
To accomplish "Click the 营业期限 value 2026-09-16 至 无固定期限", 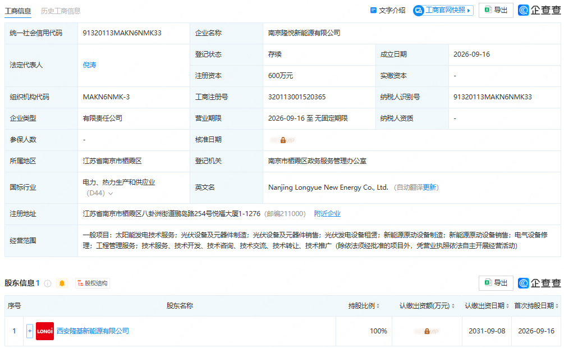I will (x=308, y=118).
